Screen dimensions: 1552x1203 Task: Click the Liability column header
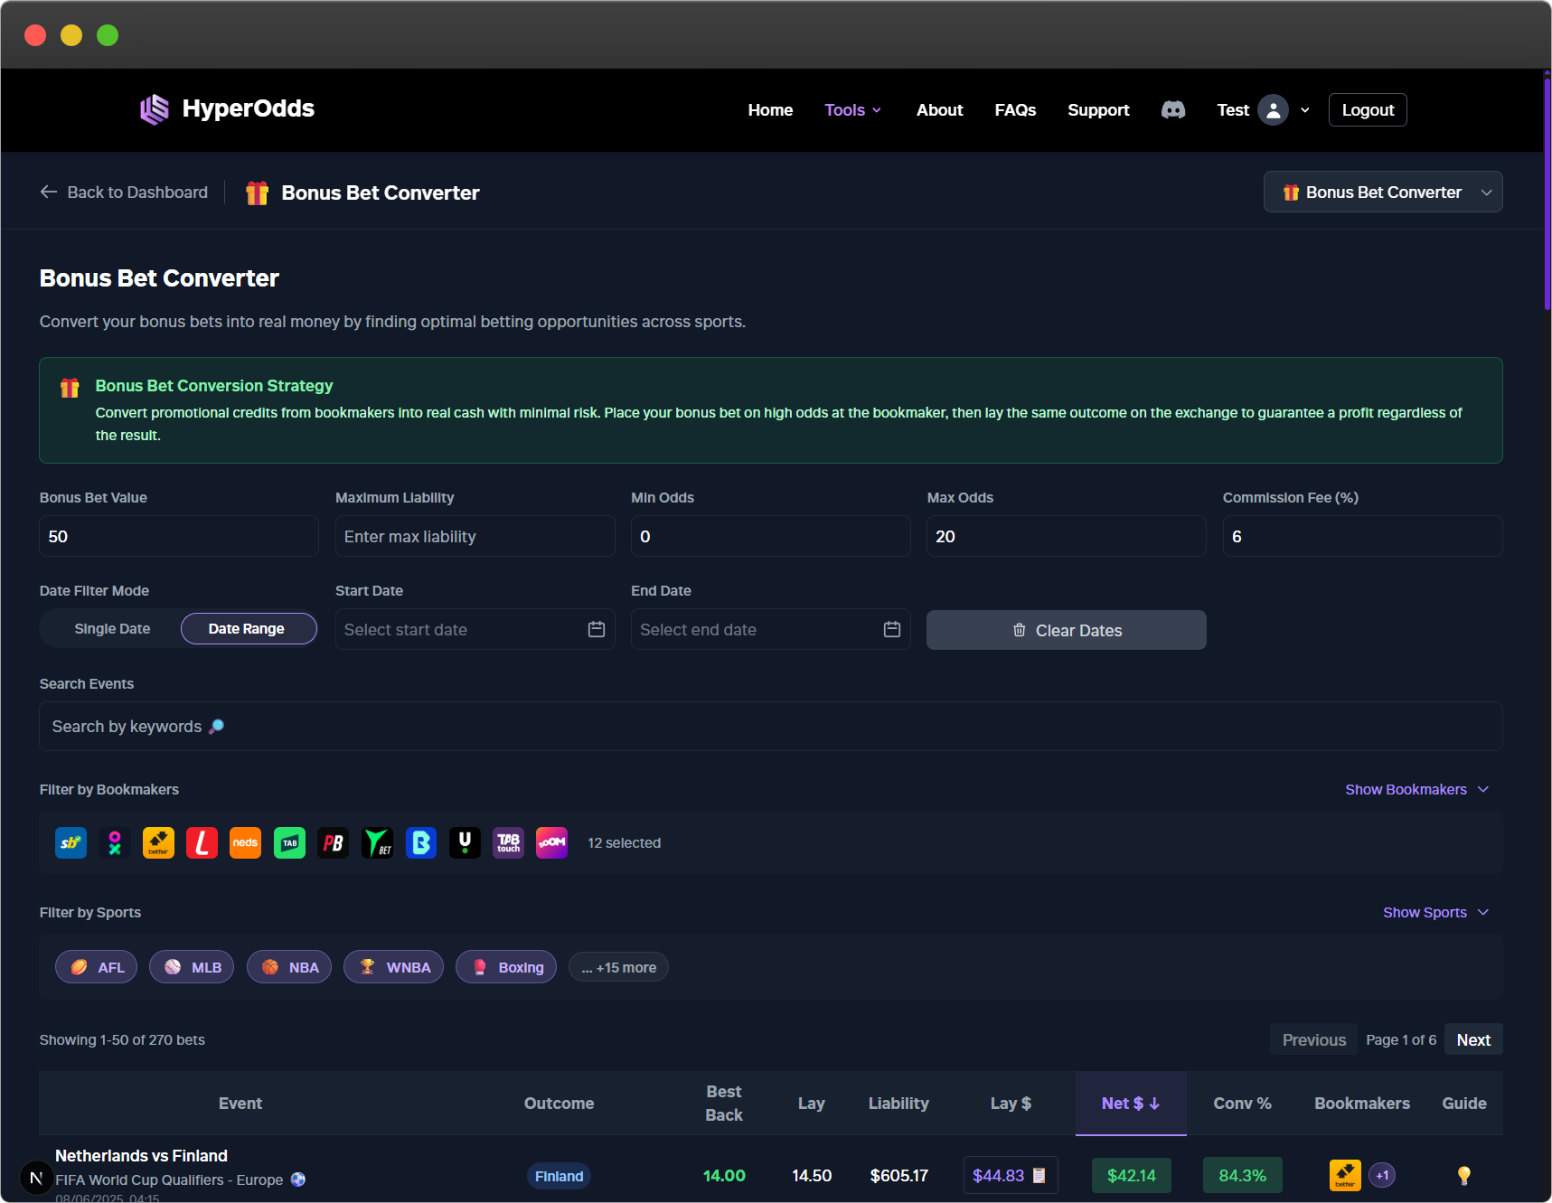click(x=898, y=1103)
